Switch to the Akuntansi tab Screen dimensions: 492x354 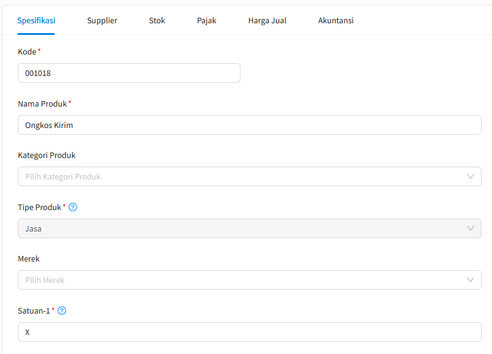pyautogui.click(x=335, y=20)
